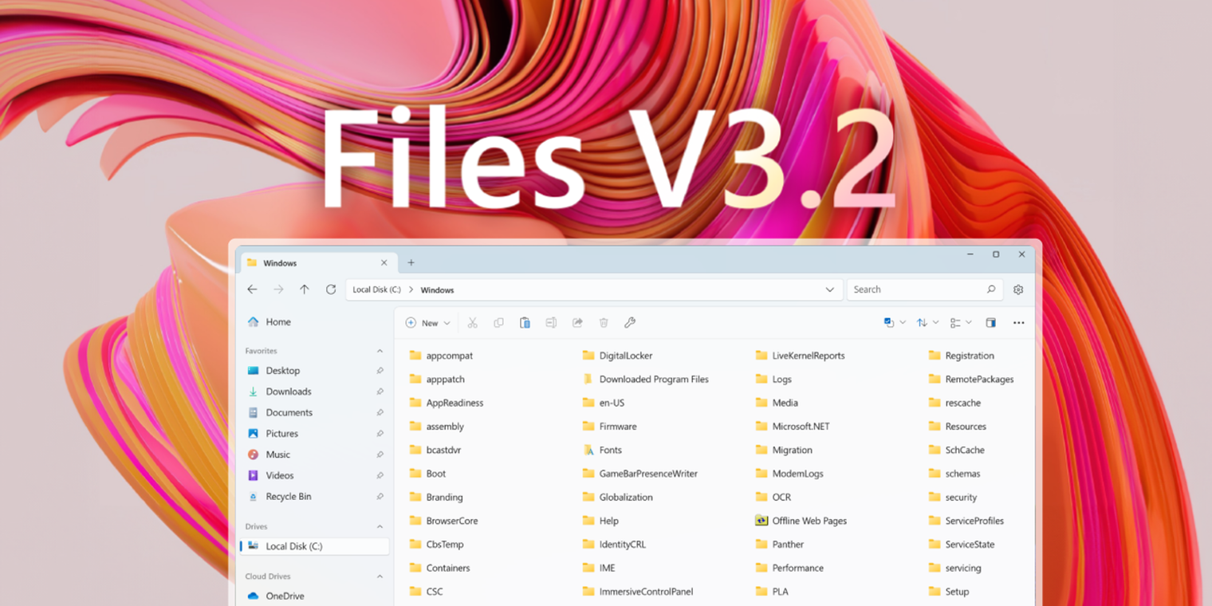Toggle the preview pane icon
The image size is (1212, 606).
pos(991,322)
